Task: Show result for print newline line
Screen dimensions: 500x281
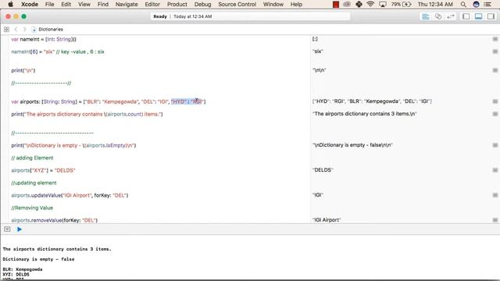Action: pos(495,70)
